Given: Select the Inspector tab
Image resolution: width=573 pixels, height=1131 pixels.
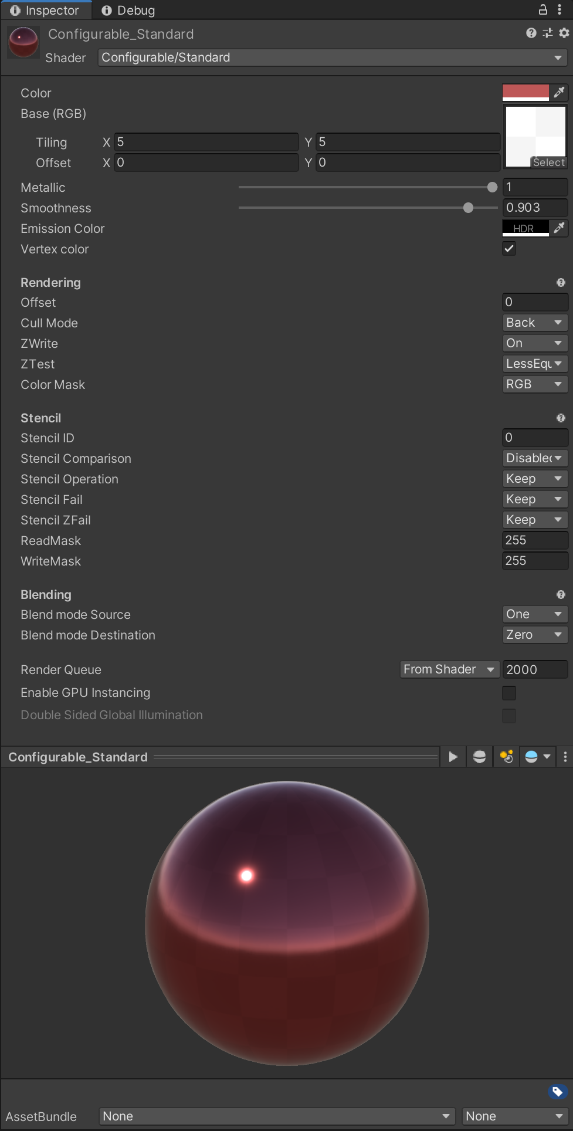Looking at the screenshot, I should pyautogui.click(x=45, y=10).
